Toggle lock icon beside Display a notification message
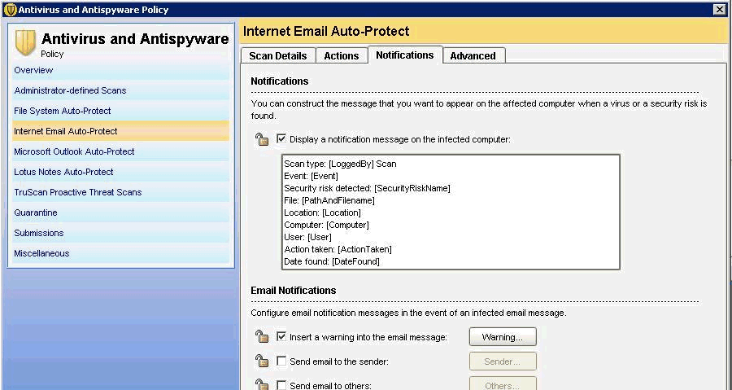Screen dimensions: 732x390 [x=262, y=139]
